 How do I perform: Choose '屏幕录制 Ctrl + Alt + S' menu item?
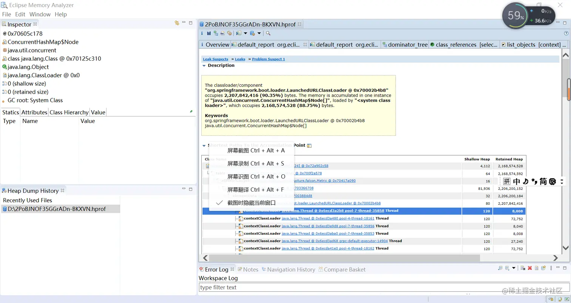tap(252, 163)
